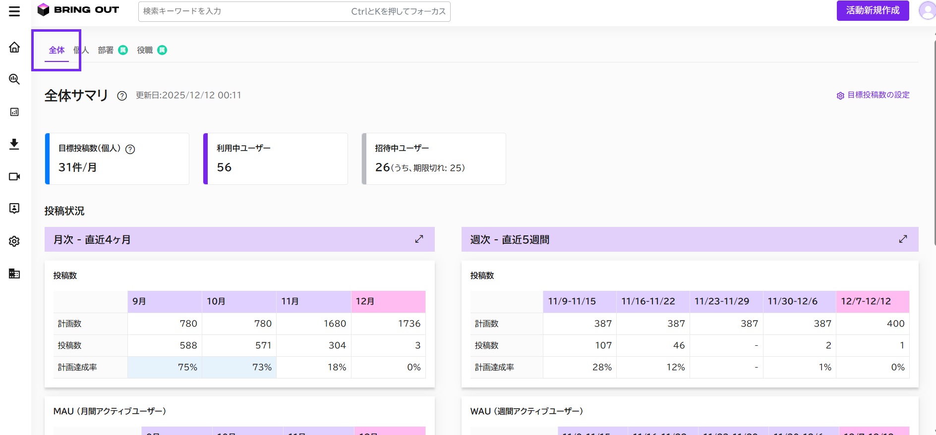
Task: Click the 107 weekly posts cell
Action: coord(580,345)
